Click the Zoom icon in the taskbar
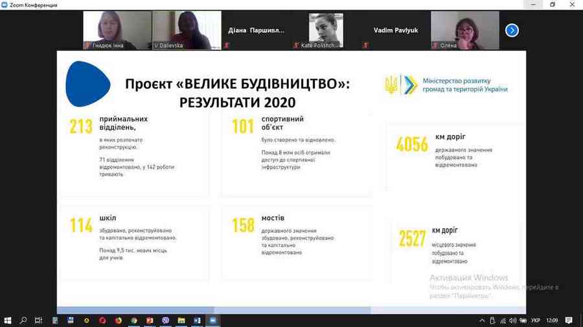The height and width of the screenshot is (327, 583). (x=213, y=320)
